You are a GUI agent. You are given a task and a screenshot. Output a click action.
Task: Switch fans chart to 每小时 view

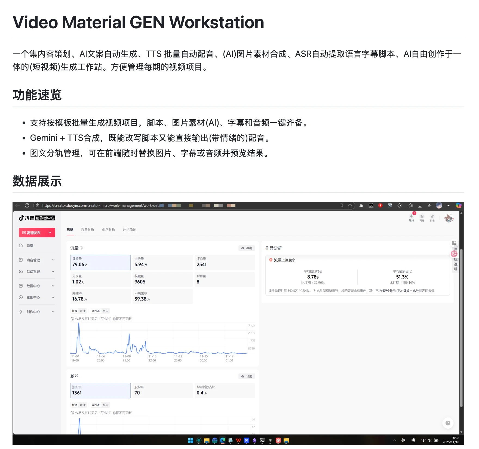tap(96, 405)
